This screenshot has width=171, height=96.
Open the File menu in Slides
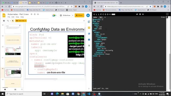point(9,17)
